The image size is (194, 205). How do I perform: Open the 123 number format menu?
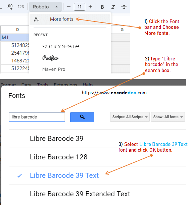pos(21,7)
